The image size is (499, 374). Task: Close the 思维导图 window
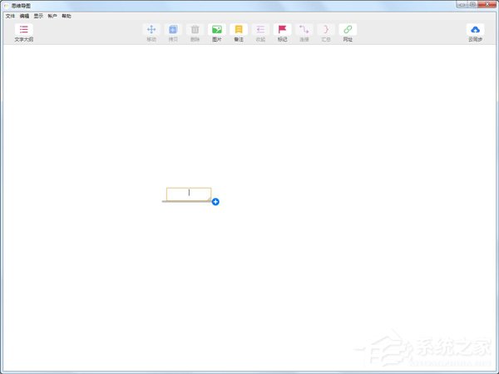tap(487, 4)
